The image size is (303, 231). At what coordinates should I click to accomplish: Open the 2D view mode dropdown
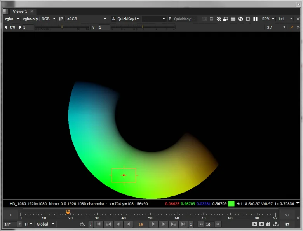click(x=276, y=27)
